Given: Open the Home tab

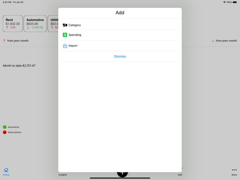Looking at the screenshot, I should pyautogui.click(x=6, y=172).
